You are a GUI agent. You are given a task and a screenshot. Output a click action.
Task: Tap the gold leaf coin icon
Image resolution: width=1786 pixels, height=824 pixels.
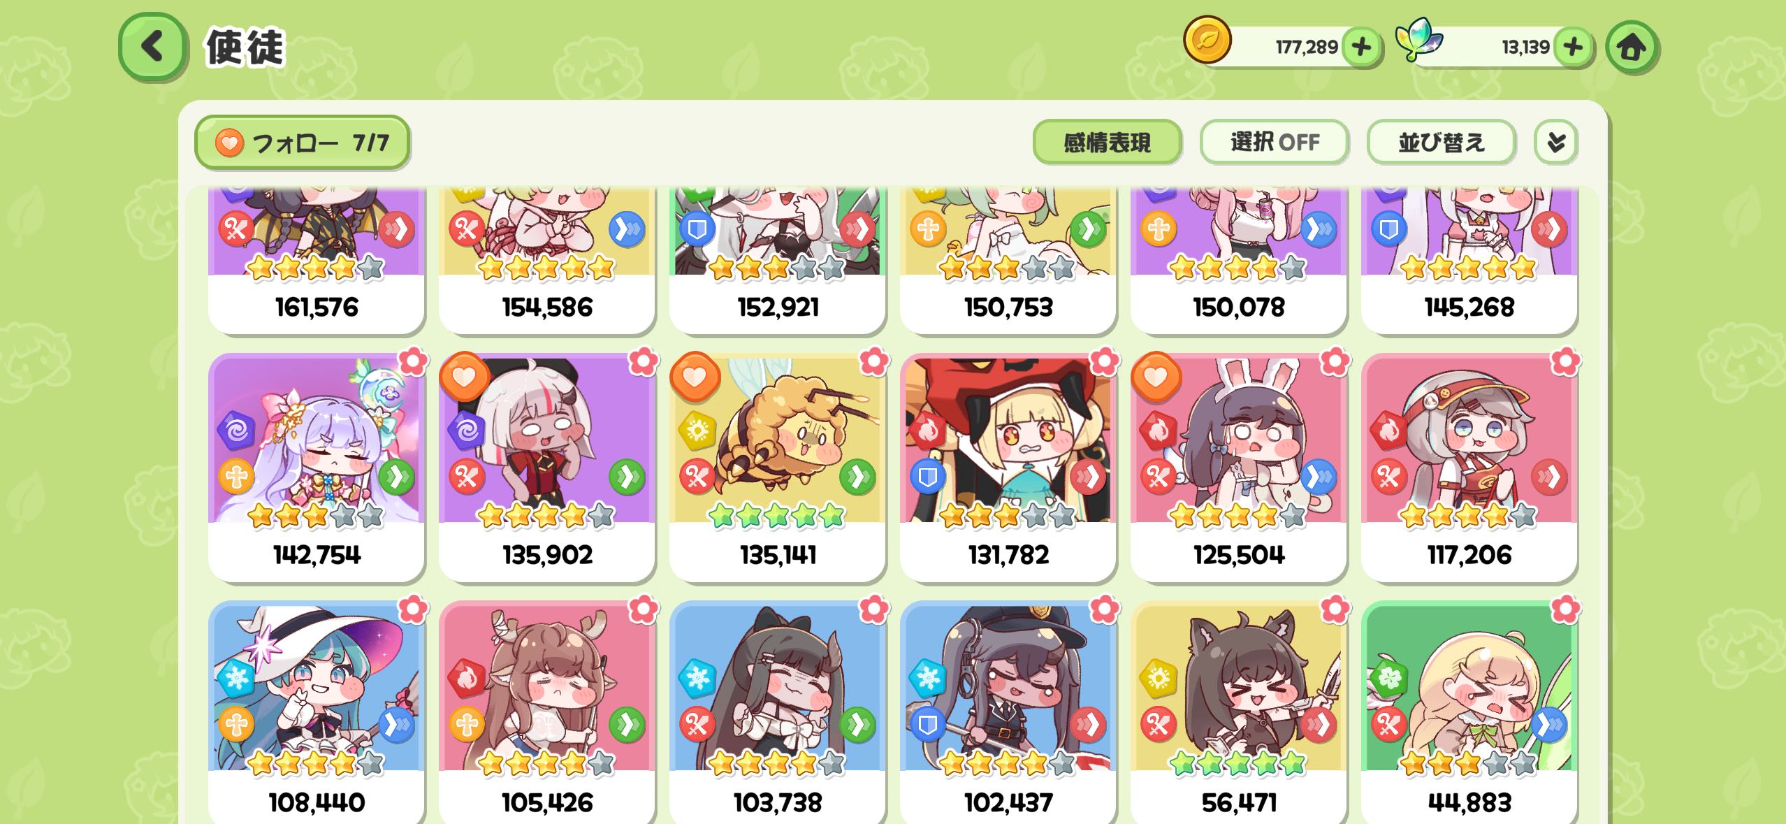1207,40
